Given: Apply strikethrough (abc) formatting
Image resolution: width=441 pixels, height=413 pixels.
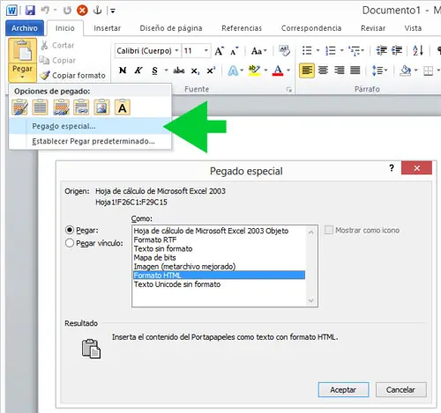Looking at the screenshot, I should (178, 70).
